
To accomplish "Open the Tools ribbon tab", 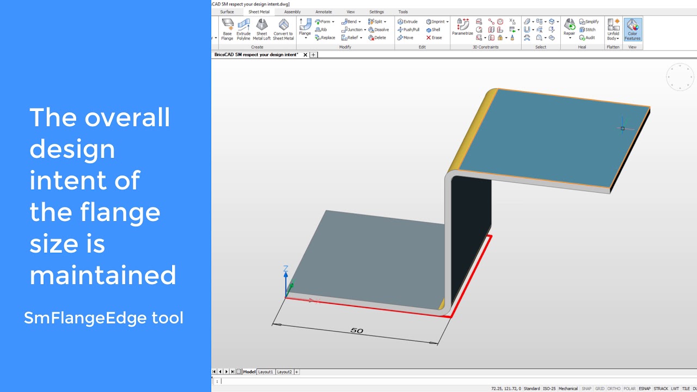I will [x=403, y=12].
